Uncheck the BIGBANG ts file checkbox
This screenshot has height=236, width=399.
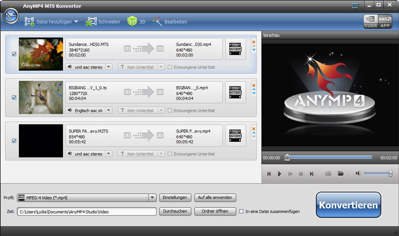point(14,97)
